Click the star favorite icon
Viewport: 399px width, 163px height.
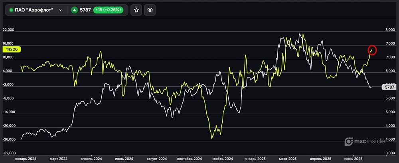(x=136, y=10)
